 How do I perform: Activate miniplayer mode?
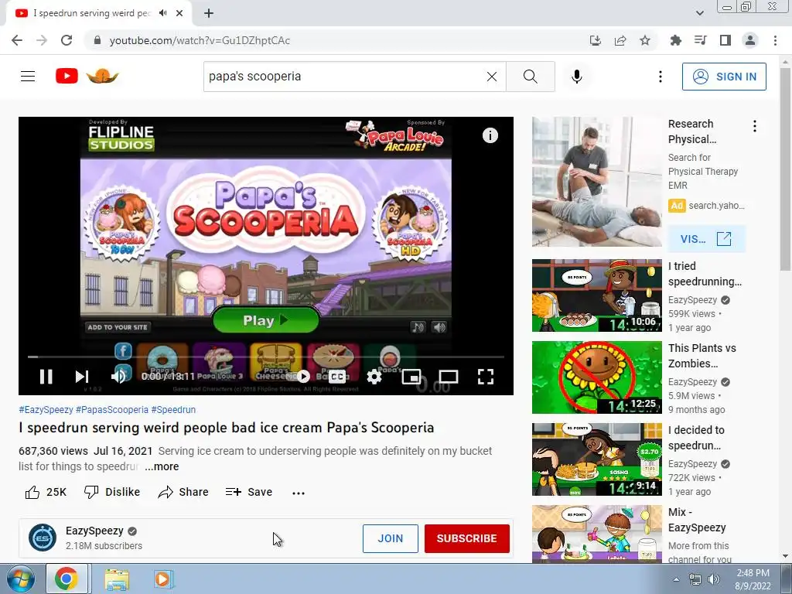pos(411,377)
